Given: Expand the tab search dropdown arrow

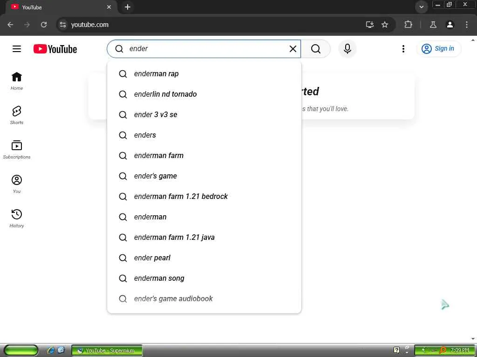Looking at the screenshot, I should pyautogui.click(x=421, y=7).
